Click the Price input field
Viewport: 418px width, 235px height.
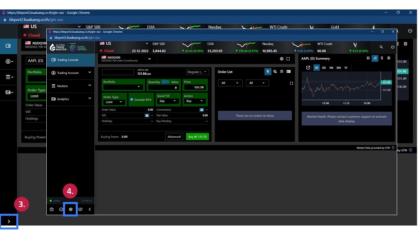point(195,87)
